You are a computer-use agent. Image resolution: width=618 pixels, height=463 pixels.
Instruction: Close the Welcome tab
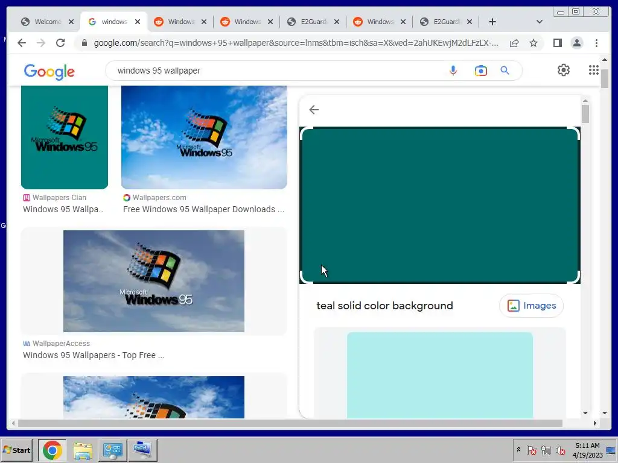pyautogui.click(x=71, y=22)
